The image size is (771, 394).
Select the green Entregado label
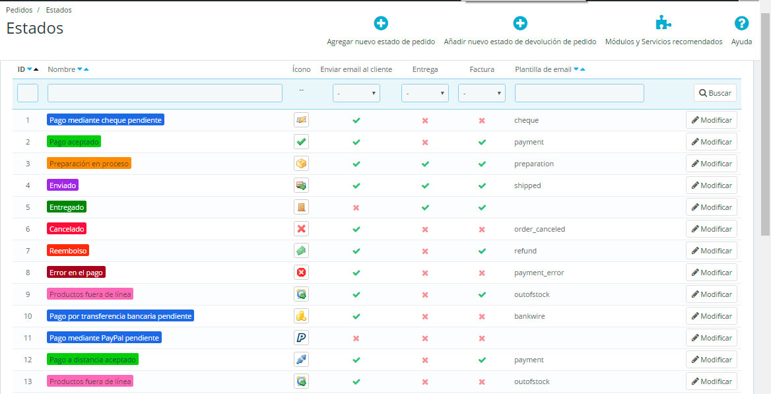67,207
